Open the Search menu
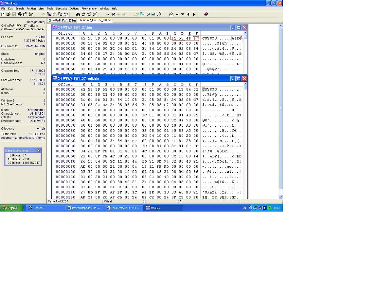 tap(20, 8)
